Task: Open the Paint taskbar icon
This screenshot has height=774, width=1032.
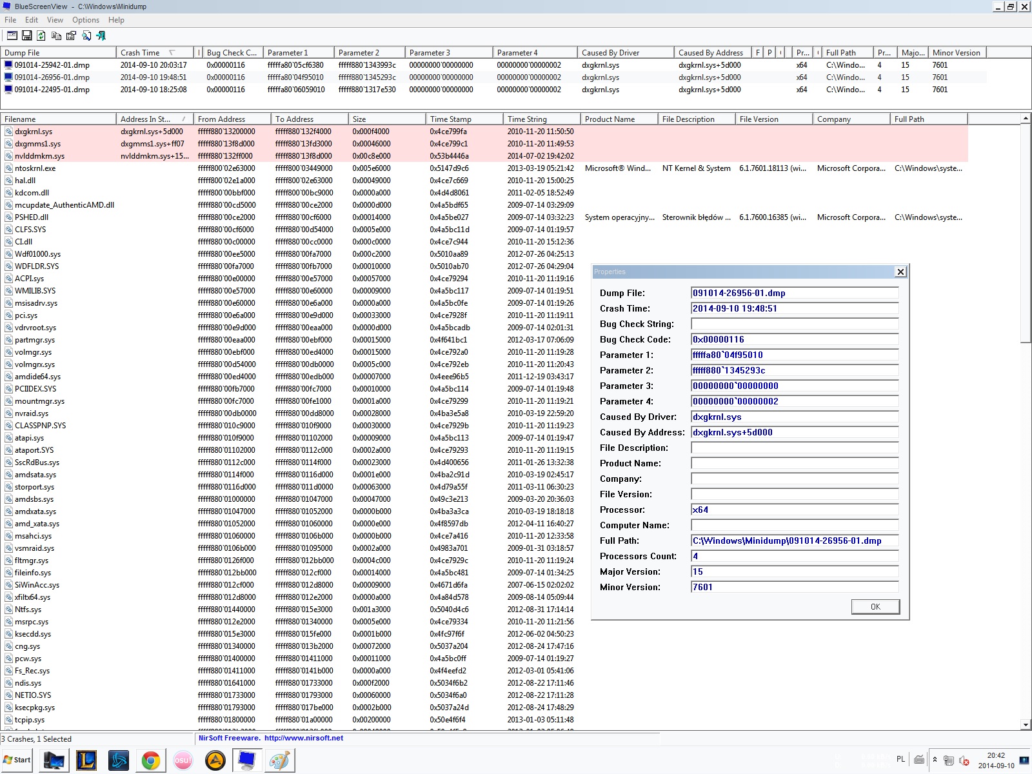Action: click(x=280, y=760)
